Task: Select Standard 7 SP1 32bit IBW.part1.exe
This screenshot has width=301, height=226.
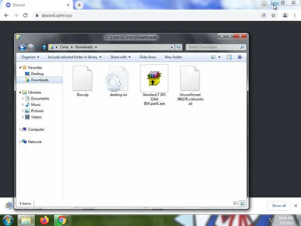Action: [x=154, y=85]
